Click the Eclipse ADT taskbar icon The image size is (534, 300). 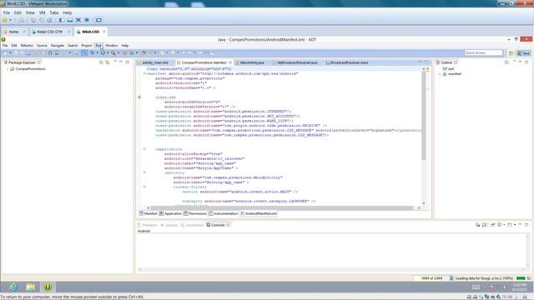tap(48, 287)
